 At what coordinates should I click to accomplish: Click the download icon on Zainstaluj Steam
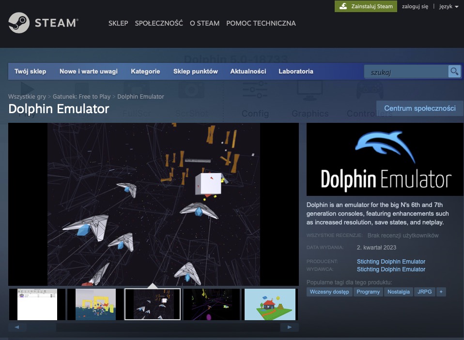tap(343, 6)
